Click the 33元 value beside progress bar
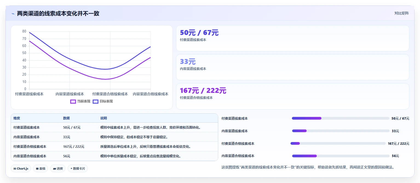The width and height of the screenshot is (420, 183). point(395,131)
